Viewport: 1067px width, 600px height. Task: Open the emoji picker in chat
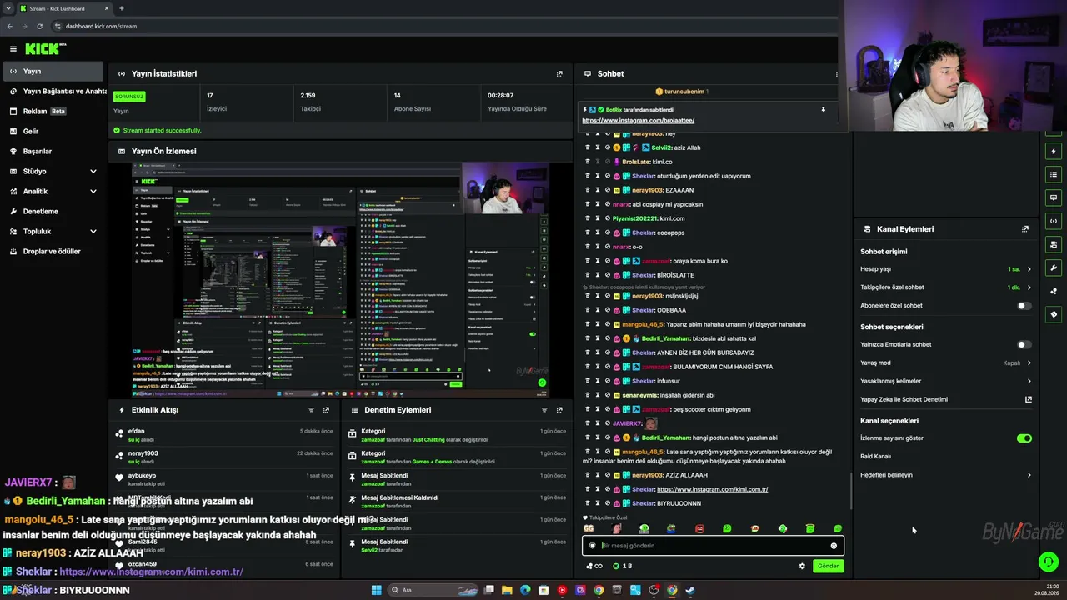834,546
